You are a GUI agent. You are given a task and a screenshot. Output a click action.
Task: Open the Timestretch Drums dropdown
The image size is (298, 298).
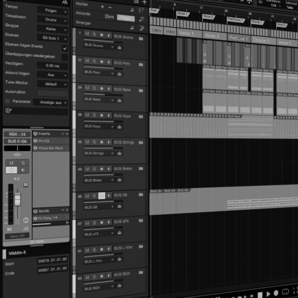click(x=52, y=20)
